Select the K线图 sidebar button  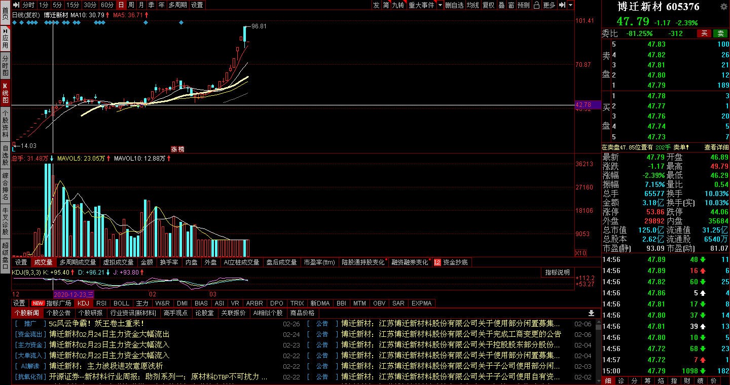tap(5, 93)
